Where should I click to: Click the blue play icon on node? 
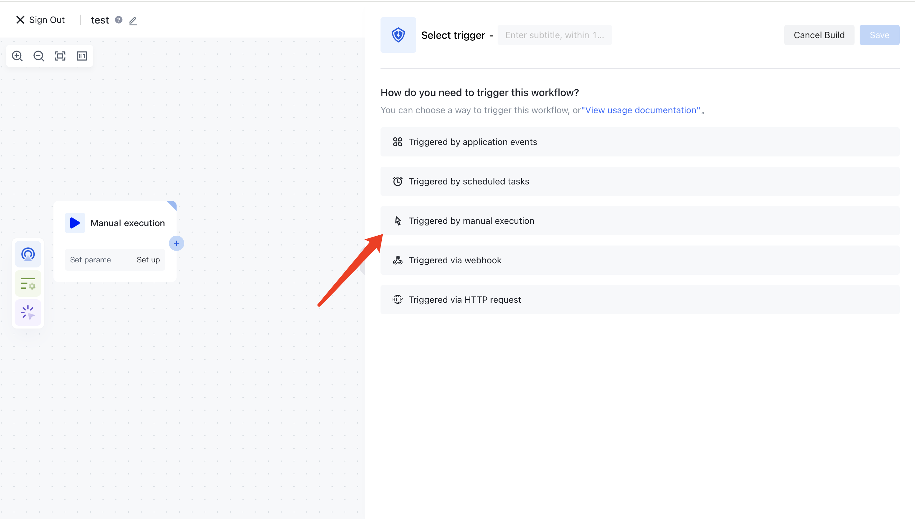tap(75, 223)
